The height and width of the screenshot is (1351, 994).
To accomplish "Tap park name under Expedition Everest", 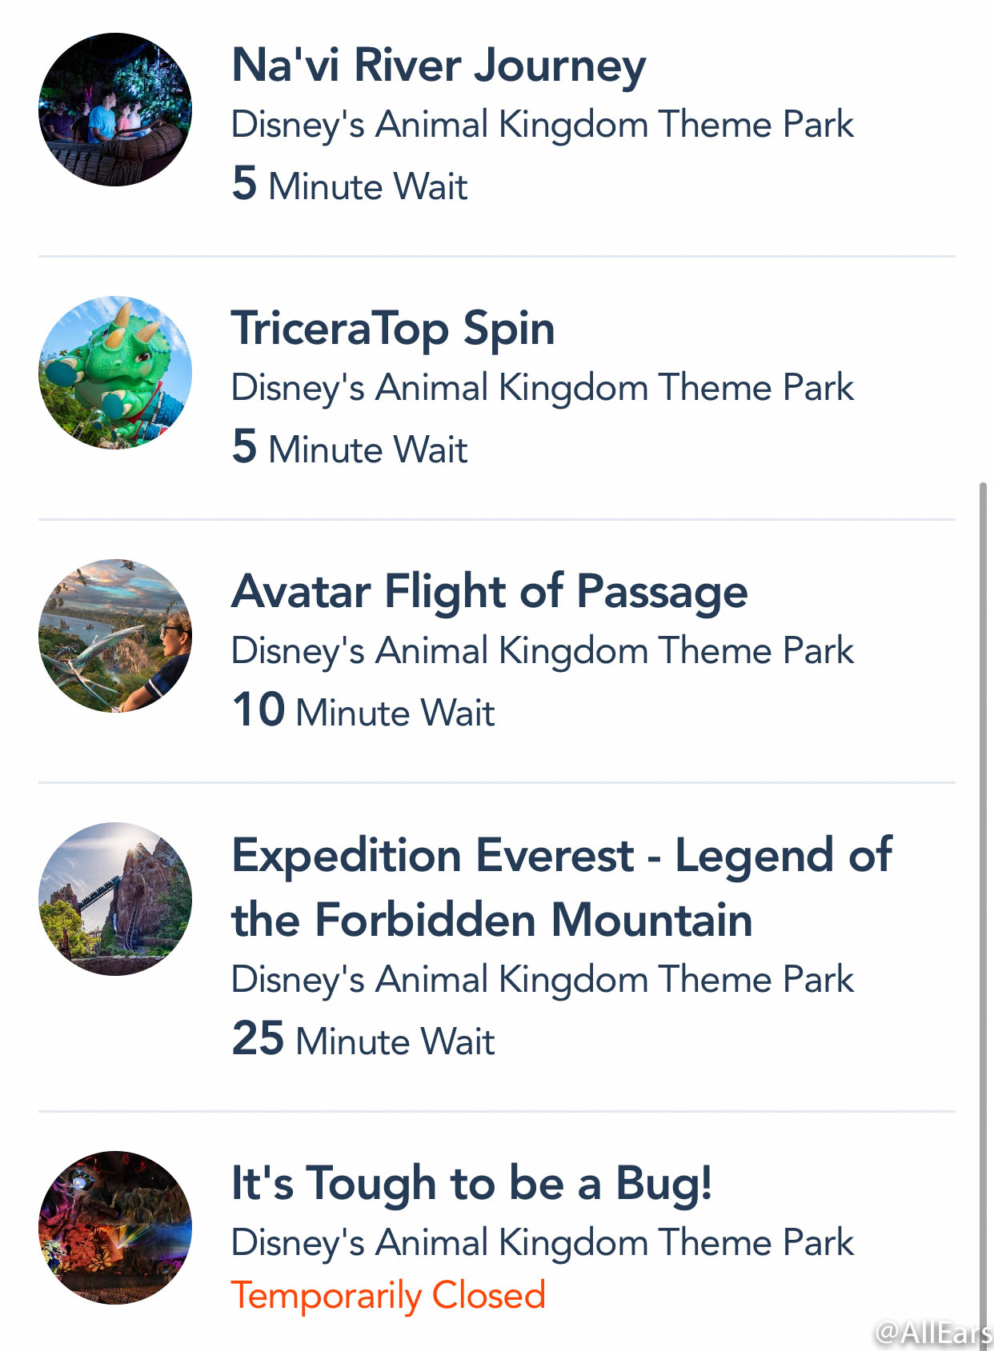I will [x=543, y=981].
